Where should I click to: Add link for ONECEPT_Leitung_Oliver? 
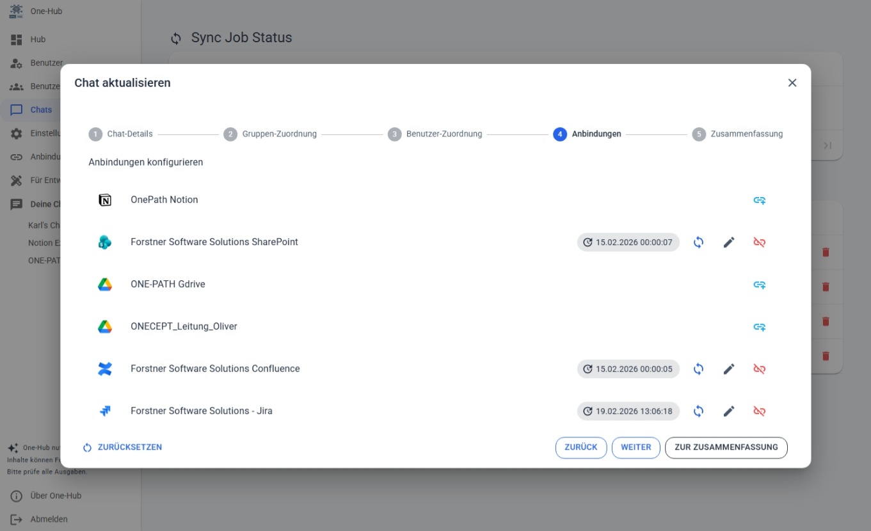click(759, 327)
